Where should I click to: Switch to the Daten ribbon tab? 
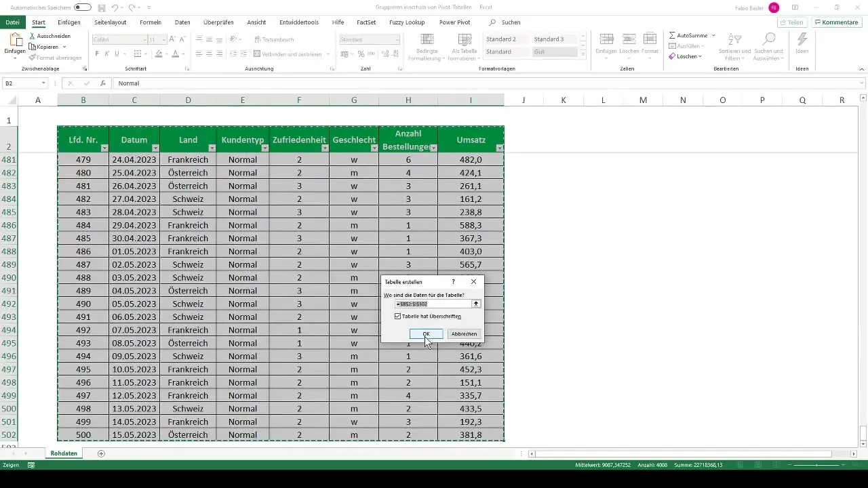click(182, 22)
